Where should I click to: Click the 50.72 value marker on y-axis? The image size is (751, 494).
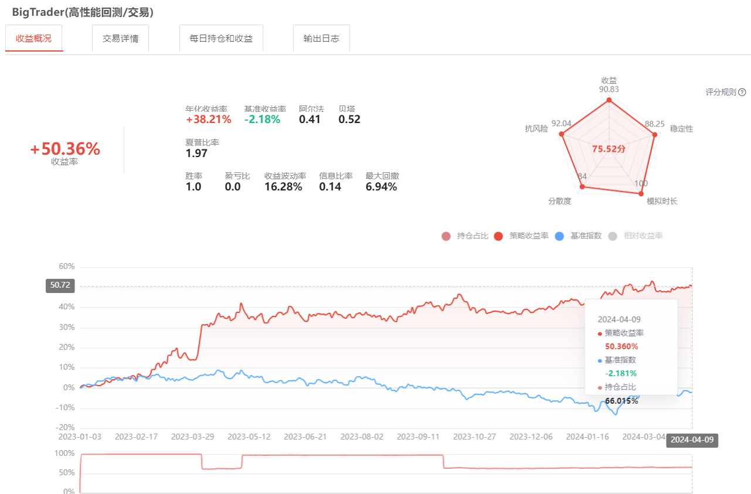(60, 286)
